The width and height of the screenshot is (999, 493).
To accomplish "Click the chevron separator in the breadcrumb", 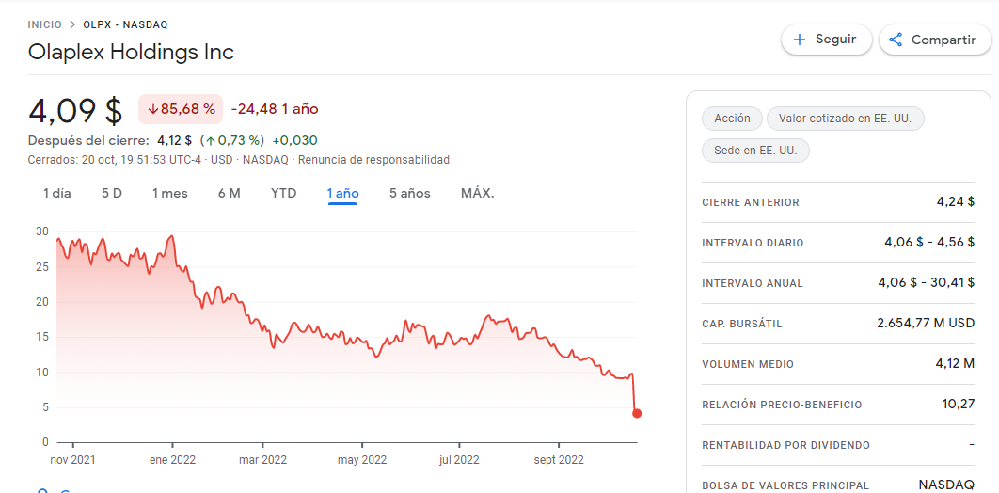I will tap(72, 24).
